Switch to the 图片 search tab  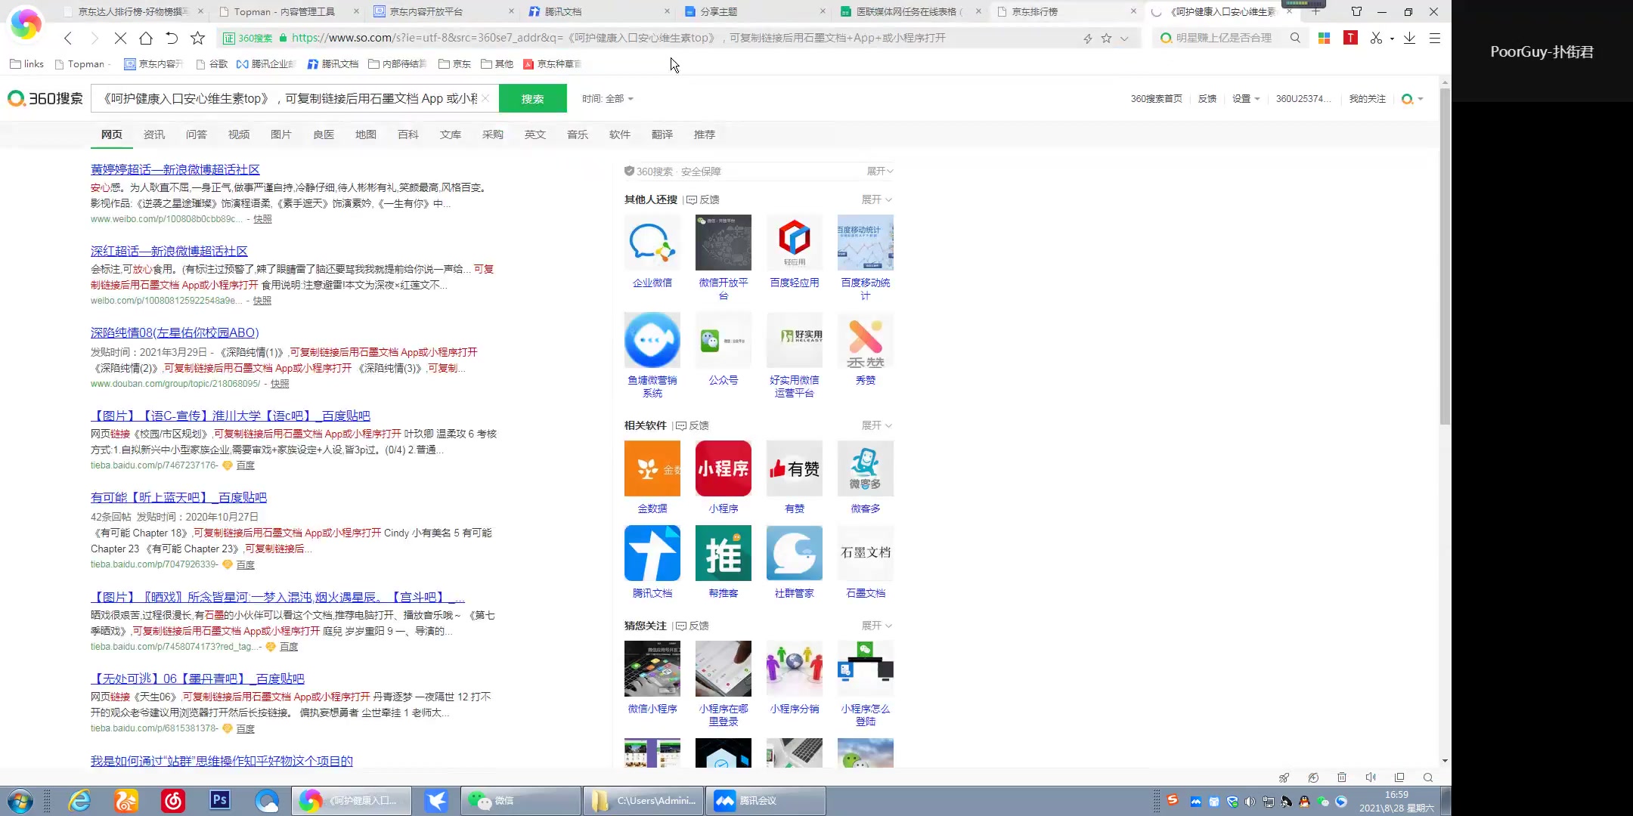(x=280, y=134)
